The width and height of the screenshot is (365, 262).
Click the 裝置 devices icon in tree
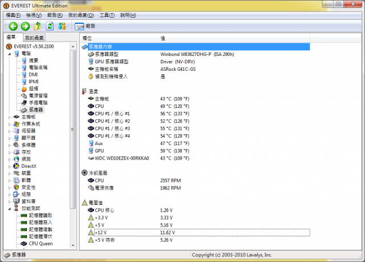(17, 173)
